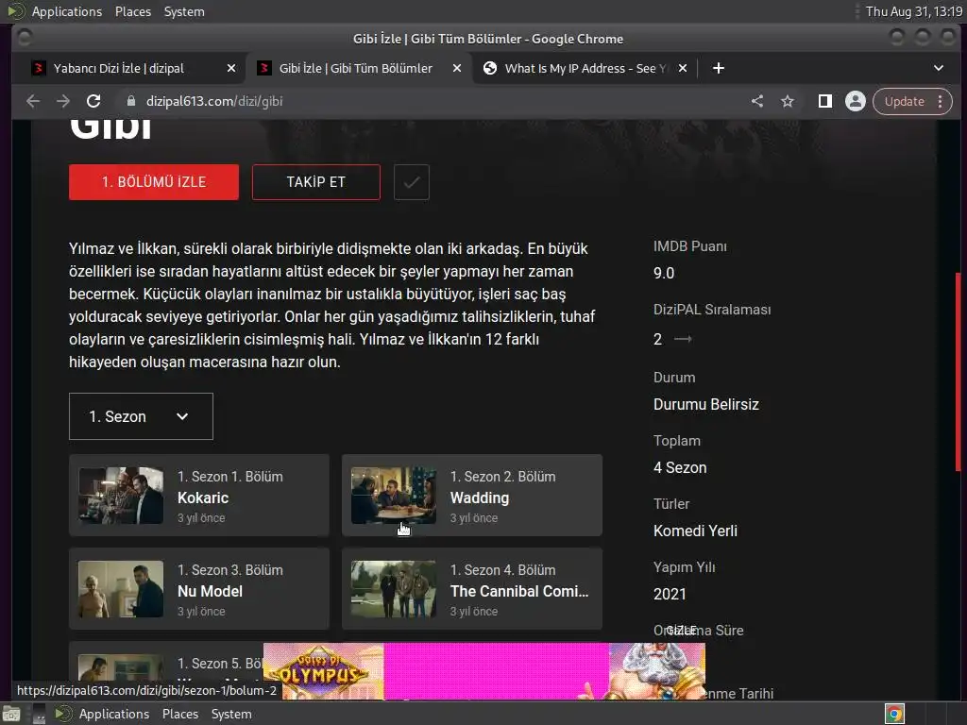Click the padlock site info icon
The width and height of the screenshot is (967, 725).
(x=130, y=101)
